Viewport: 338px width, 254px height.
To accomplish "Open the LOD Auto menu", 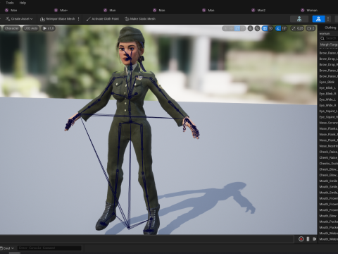I will click(x=31, y=28).
